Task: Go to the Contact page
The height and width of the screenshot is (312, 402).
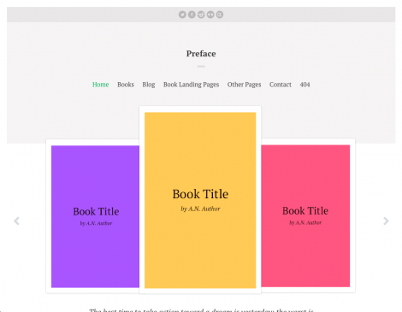Action: [281, 85]
